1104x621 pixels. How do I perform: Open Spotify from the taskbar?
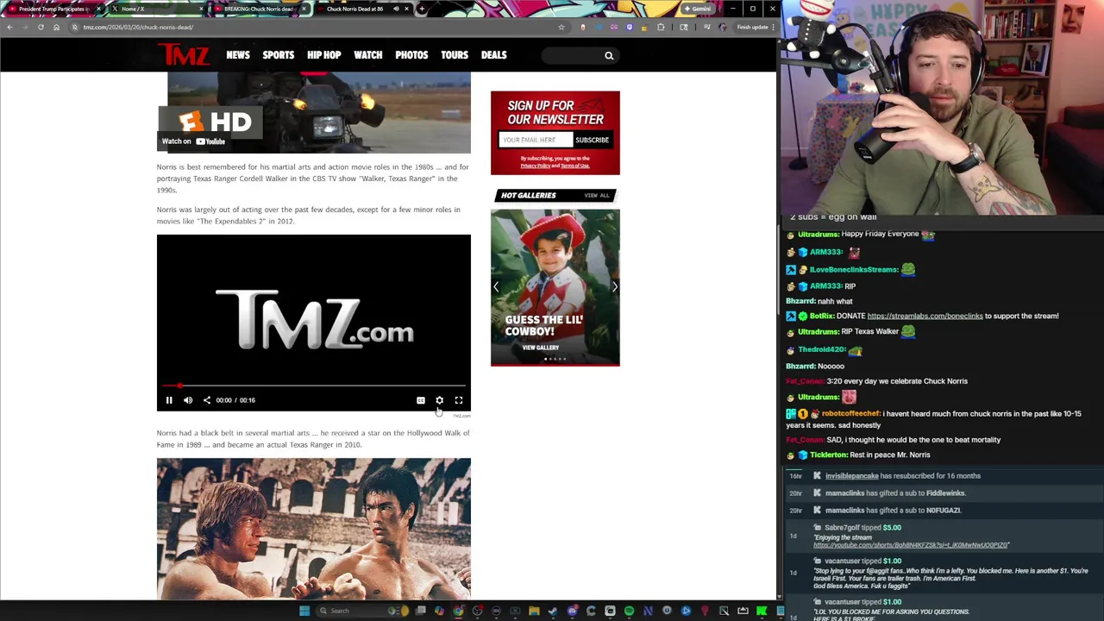tap(629, 611)
